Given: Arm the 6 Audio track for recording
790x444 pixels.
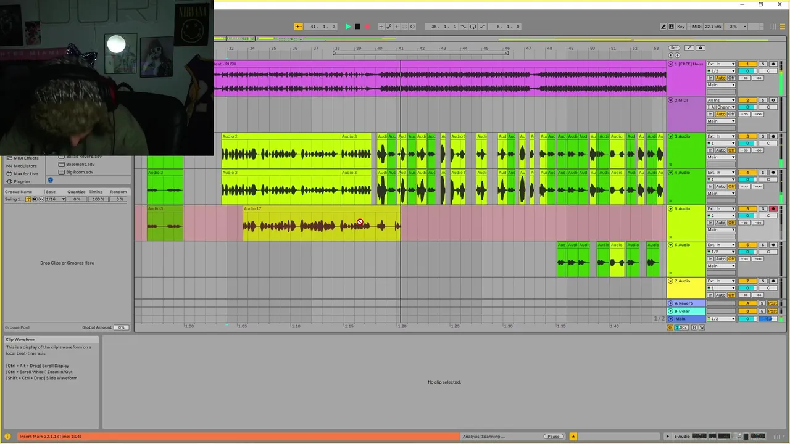Looking at the screenshot, I should (x=773, y=245).
